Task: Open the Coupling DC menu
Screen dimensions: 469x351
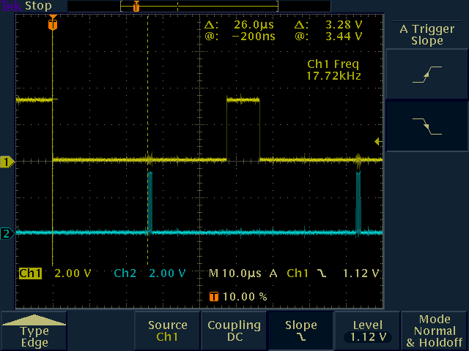Action: pos(234,331)
